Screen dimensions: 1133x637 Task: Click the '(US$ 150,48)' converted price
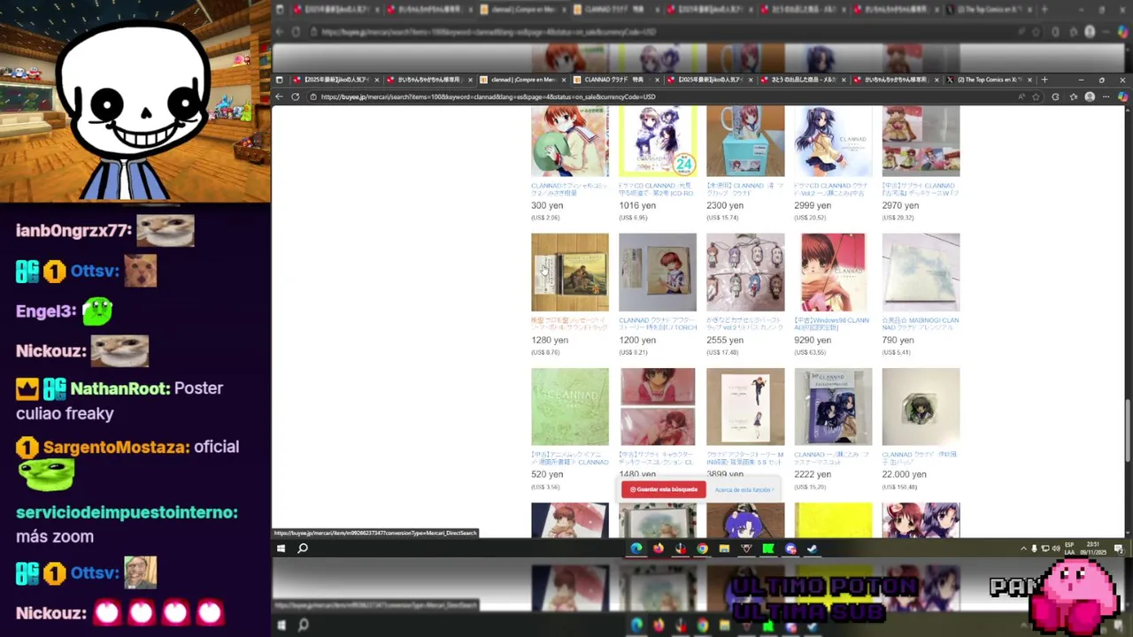(x=901, y=487)
